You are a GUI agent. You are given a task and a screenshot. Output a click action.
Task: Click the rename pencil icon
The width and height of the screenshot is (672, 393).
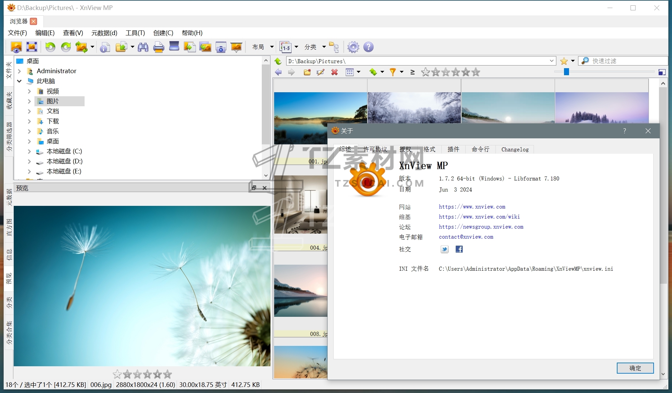click(320, 72)
